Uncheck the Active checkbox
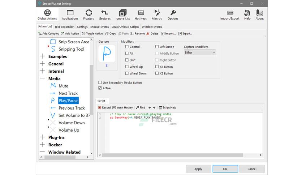This screenshot has height=175, width=302. (x=100, y=88)
